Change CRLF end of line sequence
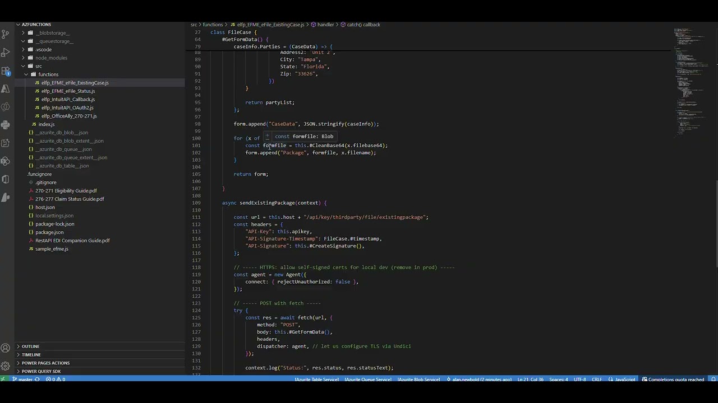This screenshot has height=403, width=718. click(596, 379)
